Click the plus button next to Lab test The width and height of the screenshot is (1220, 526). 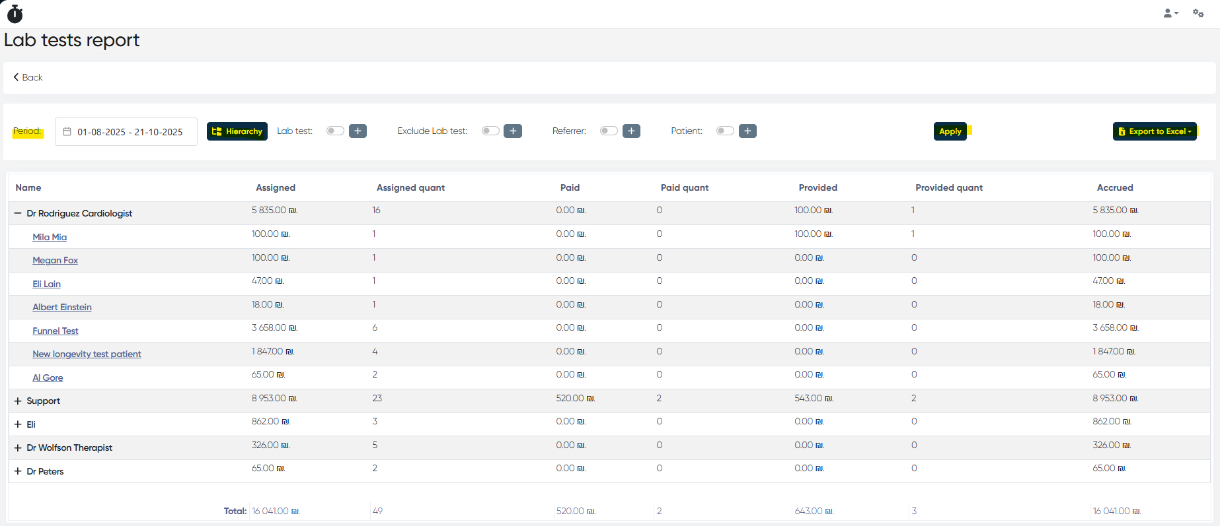click(358, 131)
